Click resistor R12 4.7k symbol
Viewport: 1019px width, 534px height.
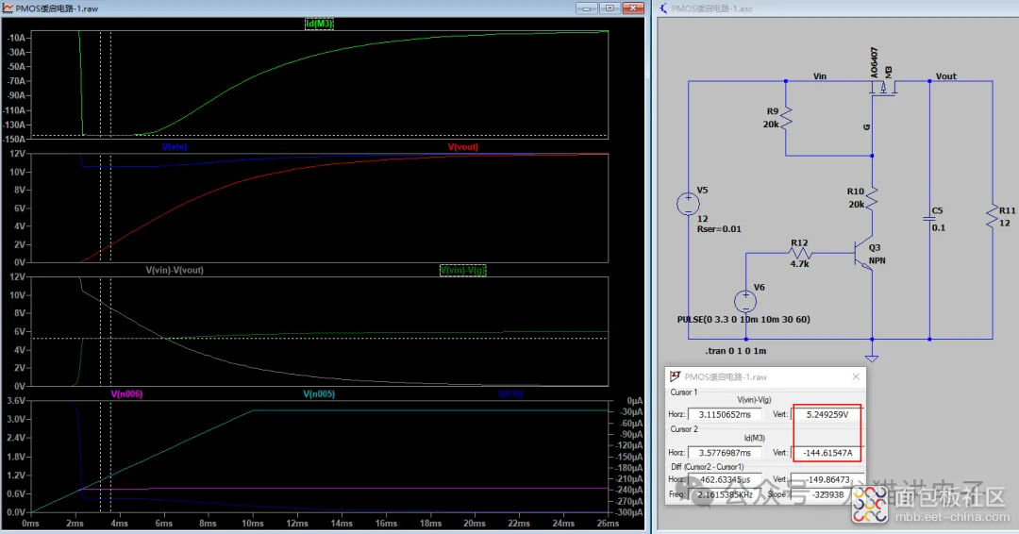(x=799, y=254)
